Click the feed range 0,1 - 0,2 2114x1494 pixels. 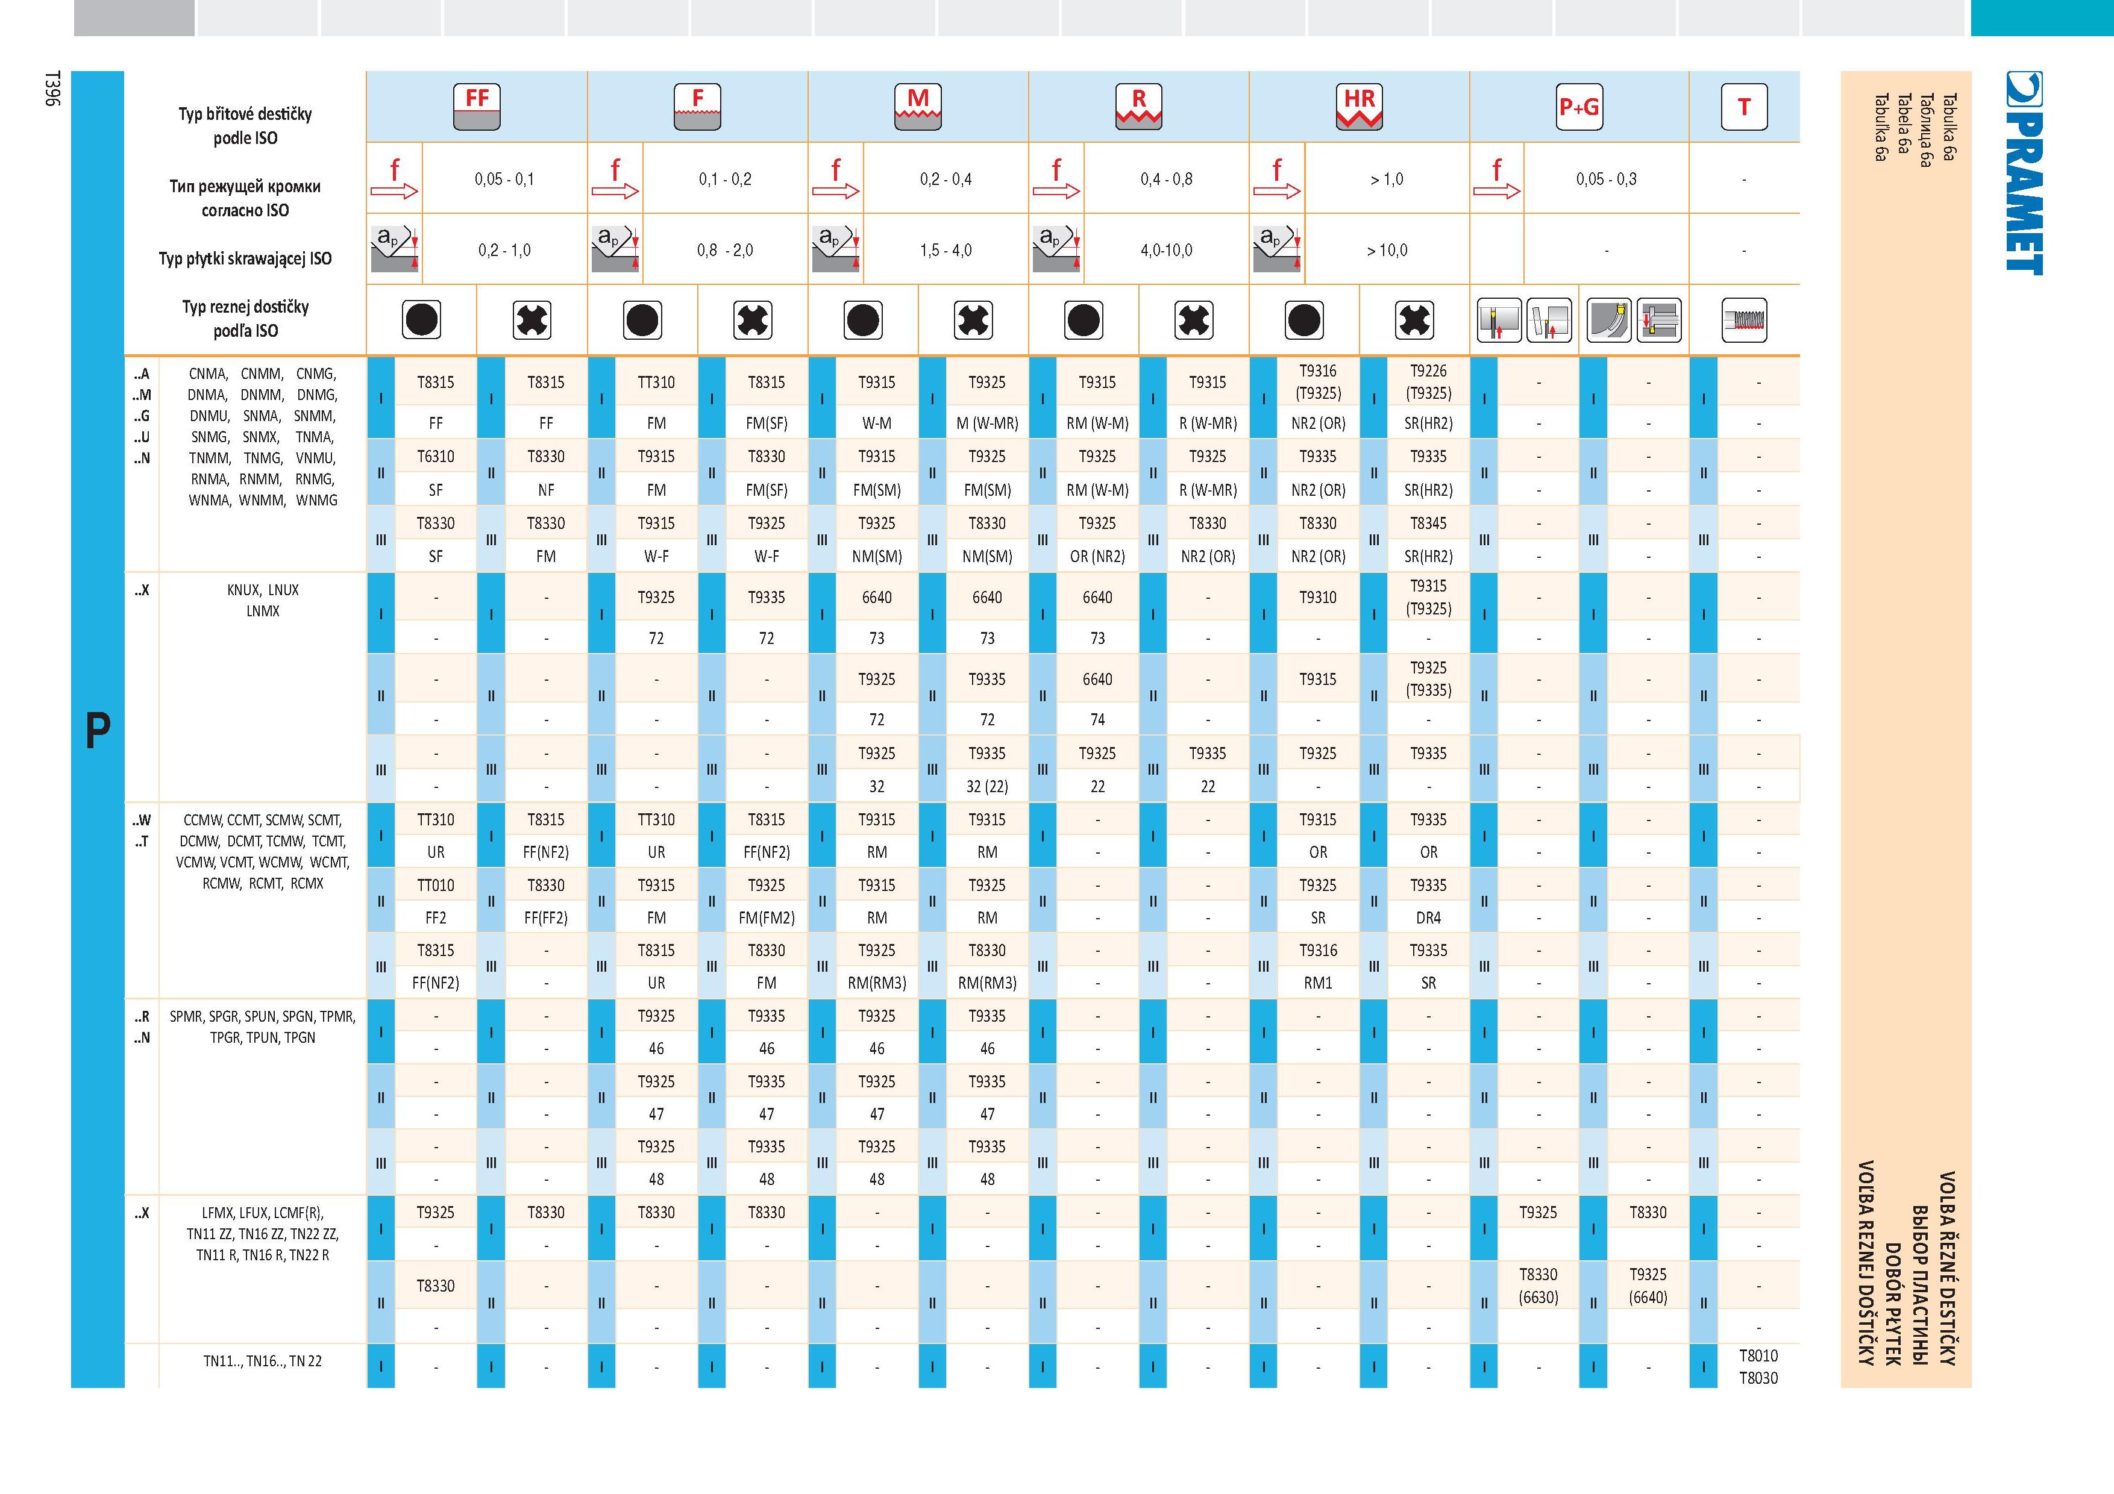(724, 178)
